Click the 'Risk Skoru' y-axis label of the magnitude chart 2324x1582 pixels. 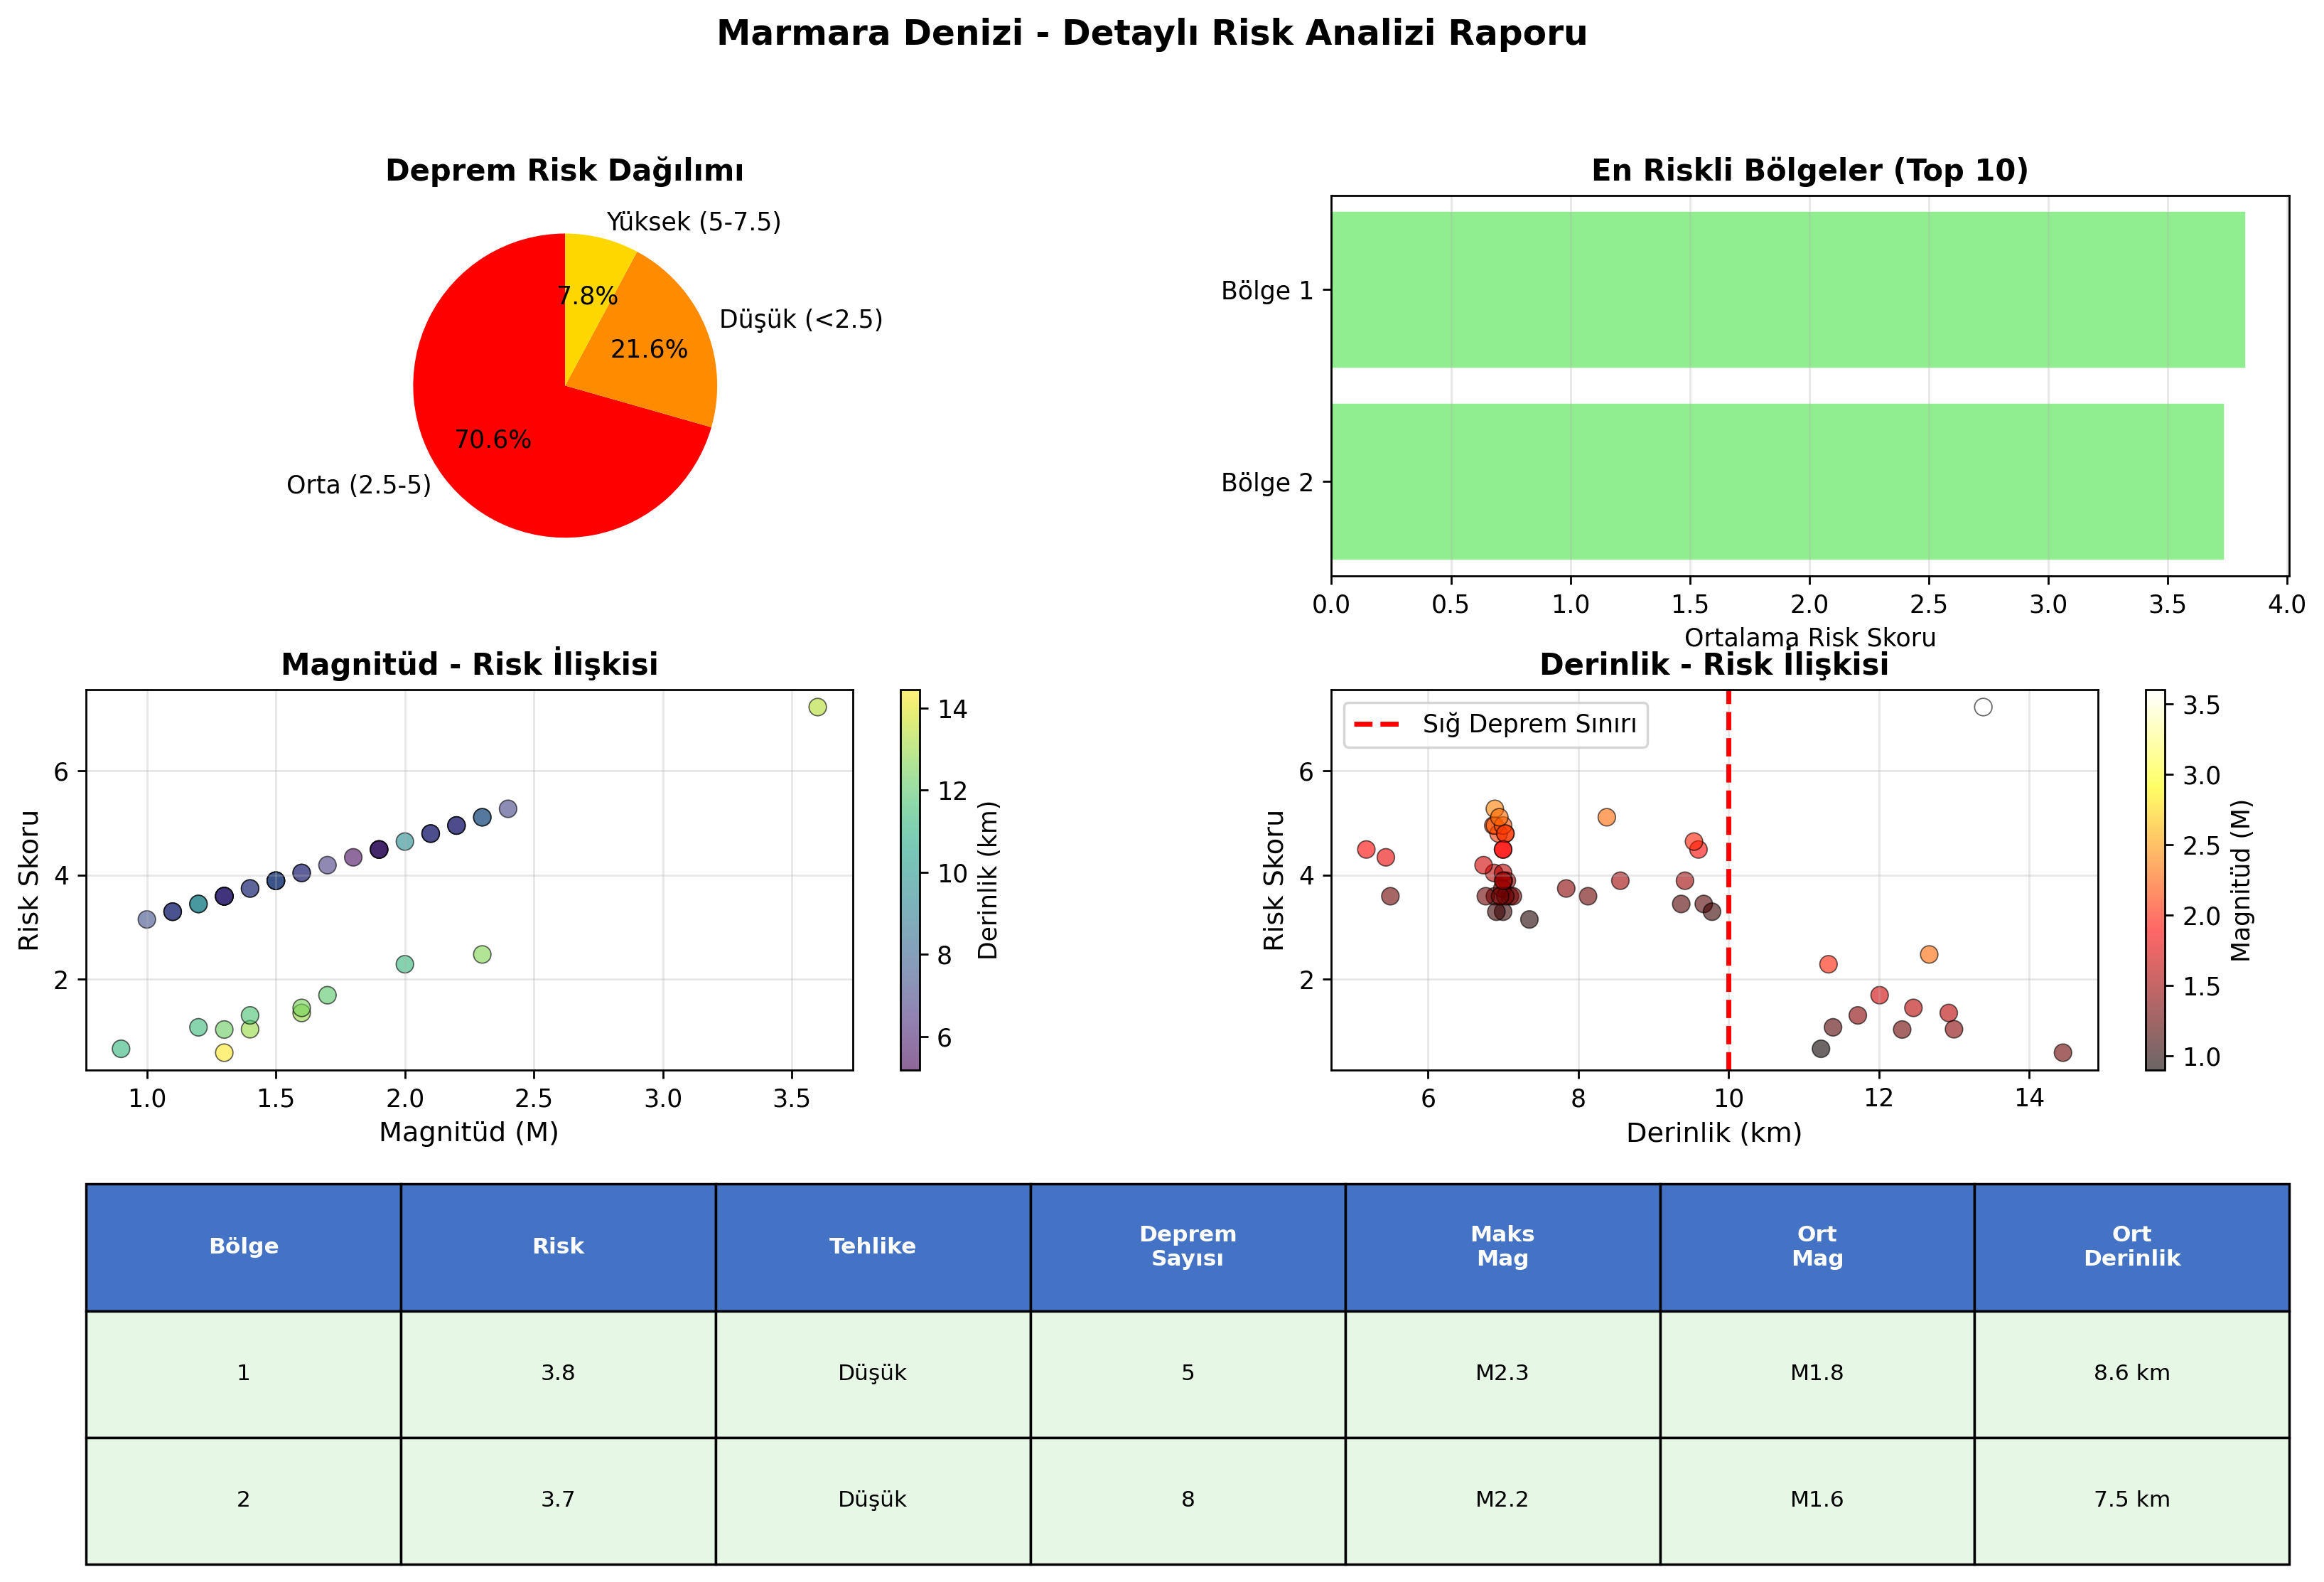(28, 880)
